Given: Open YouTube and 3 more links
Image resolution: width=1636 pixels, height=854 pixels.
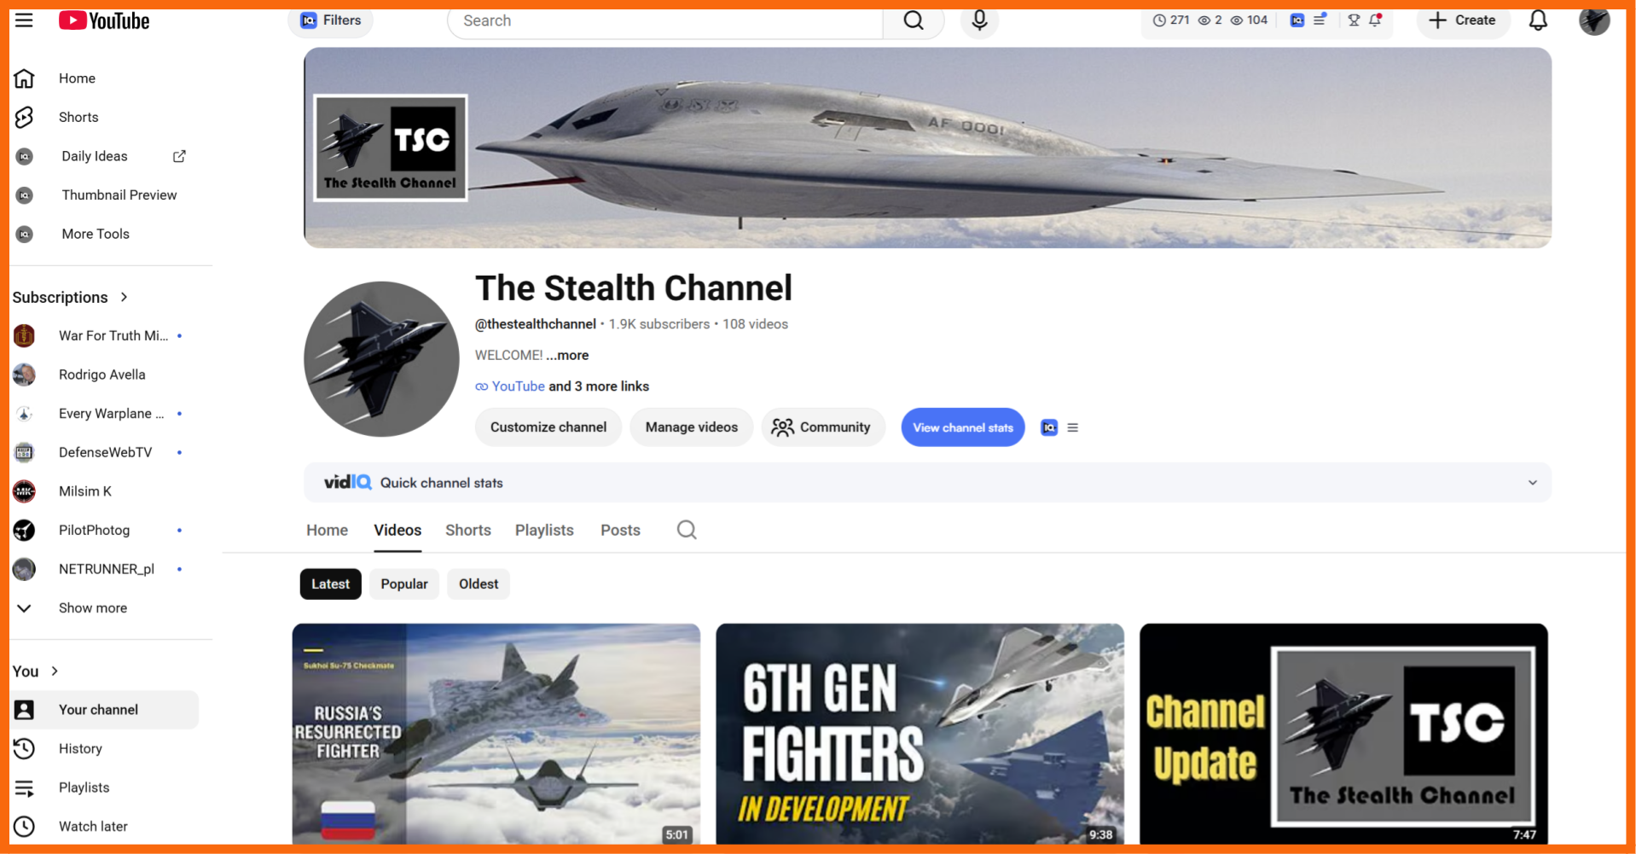Looking at the screenshot, I should (562, 386).
